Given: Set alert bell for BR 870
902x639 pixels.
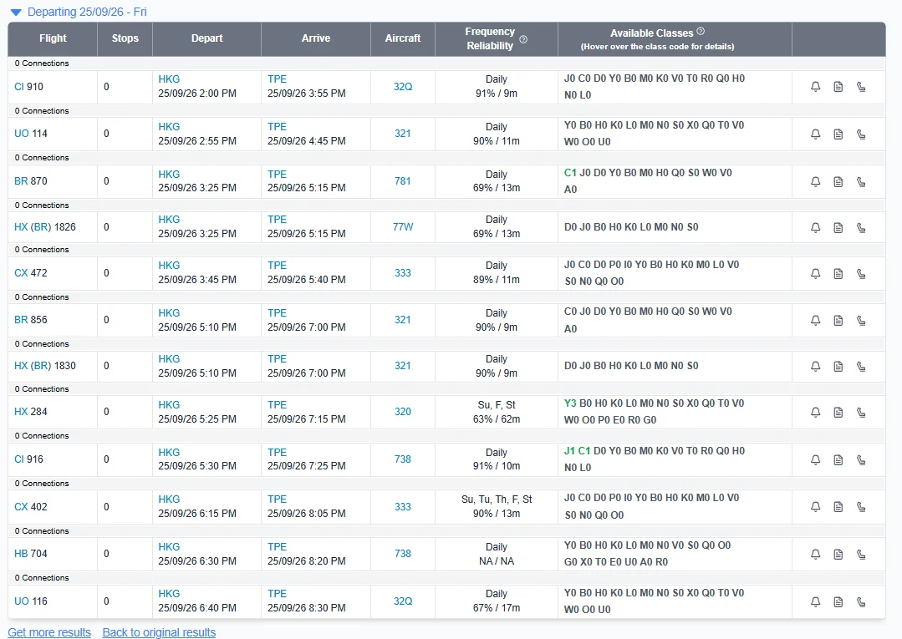Looking at the screenshot, I should [x=815, y=181].
